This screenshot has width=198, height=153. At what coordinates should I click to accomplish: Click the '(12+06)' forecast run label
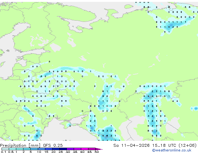point(188,146)
